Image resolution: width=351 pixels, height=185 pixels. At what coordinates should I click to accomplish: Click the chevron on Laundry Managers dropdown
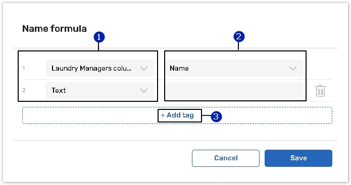[x=144, y=69]
